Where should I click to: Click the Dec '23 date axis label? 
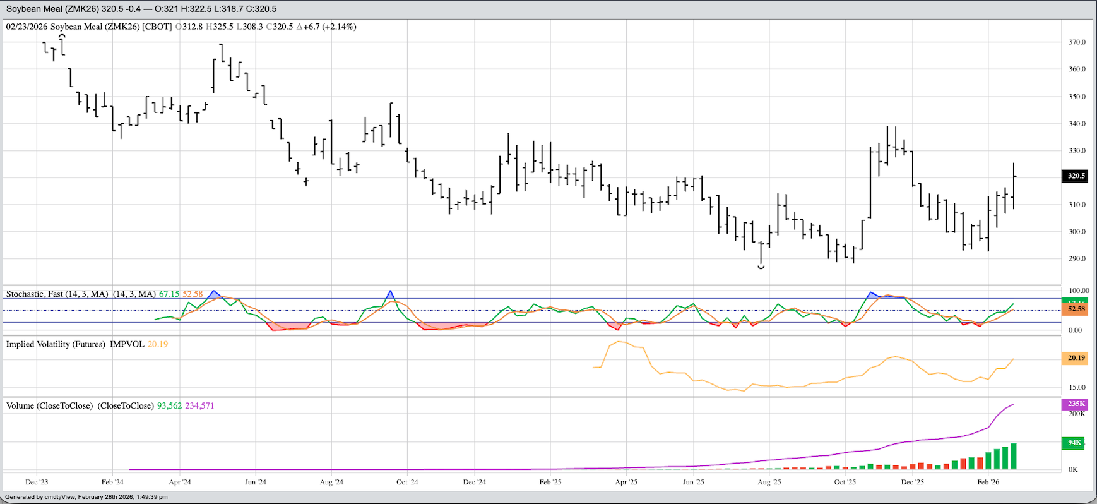(37, 482)
